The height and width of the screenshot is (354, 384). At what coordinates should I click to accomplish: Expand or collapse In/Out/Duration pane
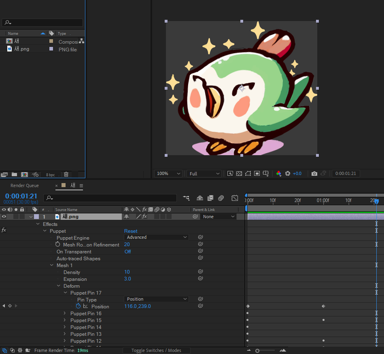tap(20, 350)
